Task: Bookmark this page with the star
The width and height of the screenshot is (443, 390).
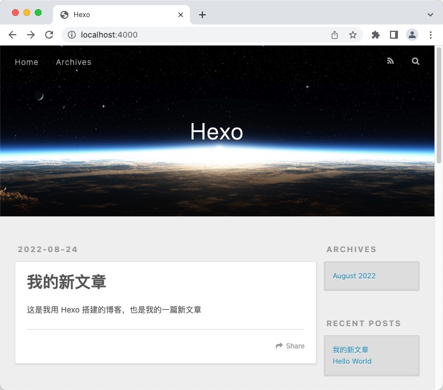Action: pos(353,35)
